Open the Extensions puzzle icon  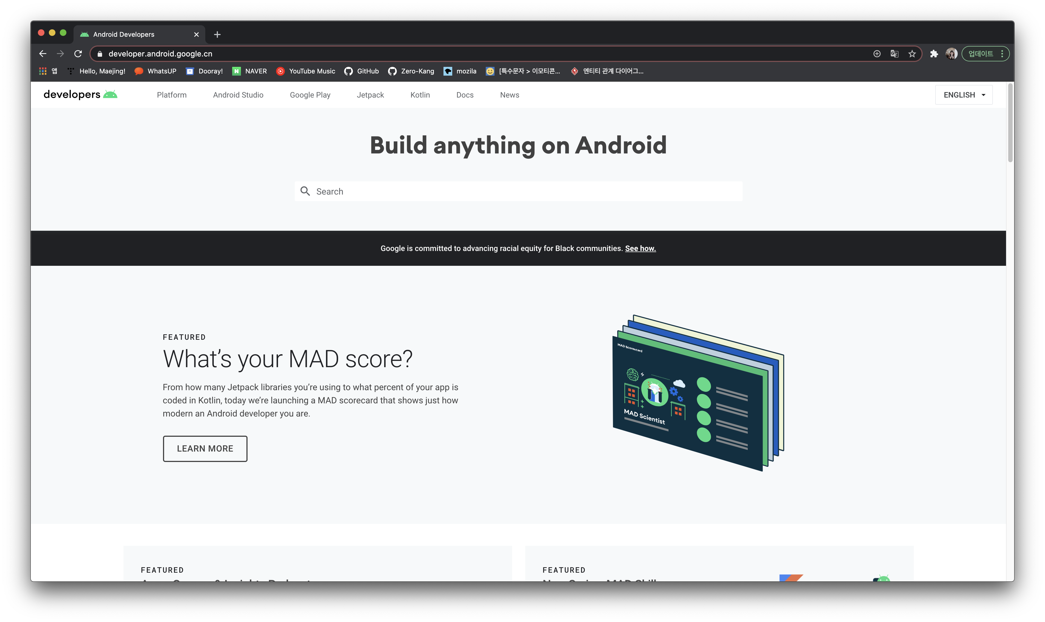pyautogui.click(x=934, y=54)
